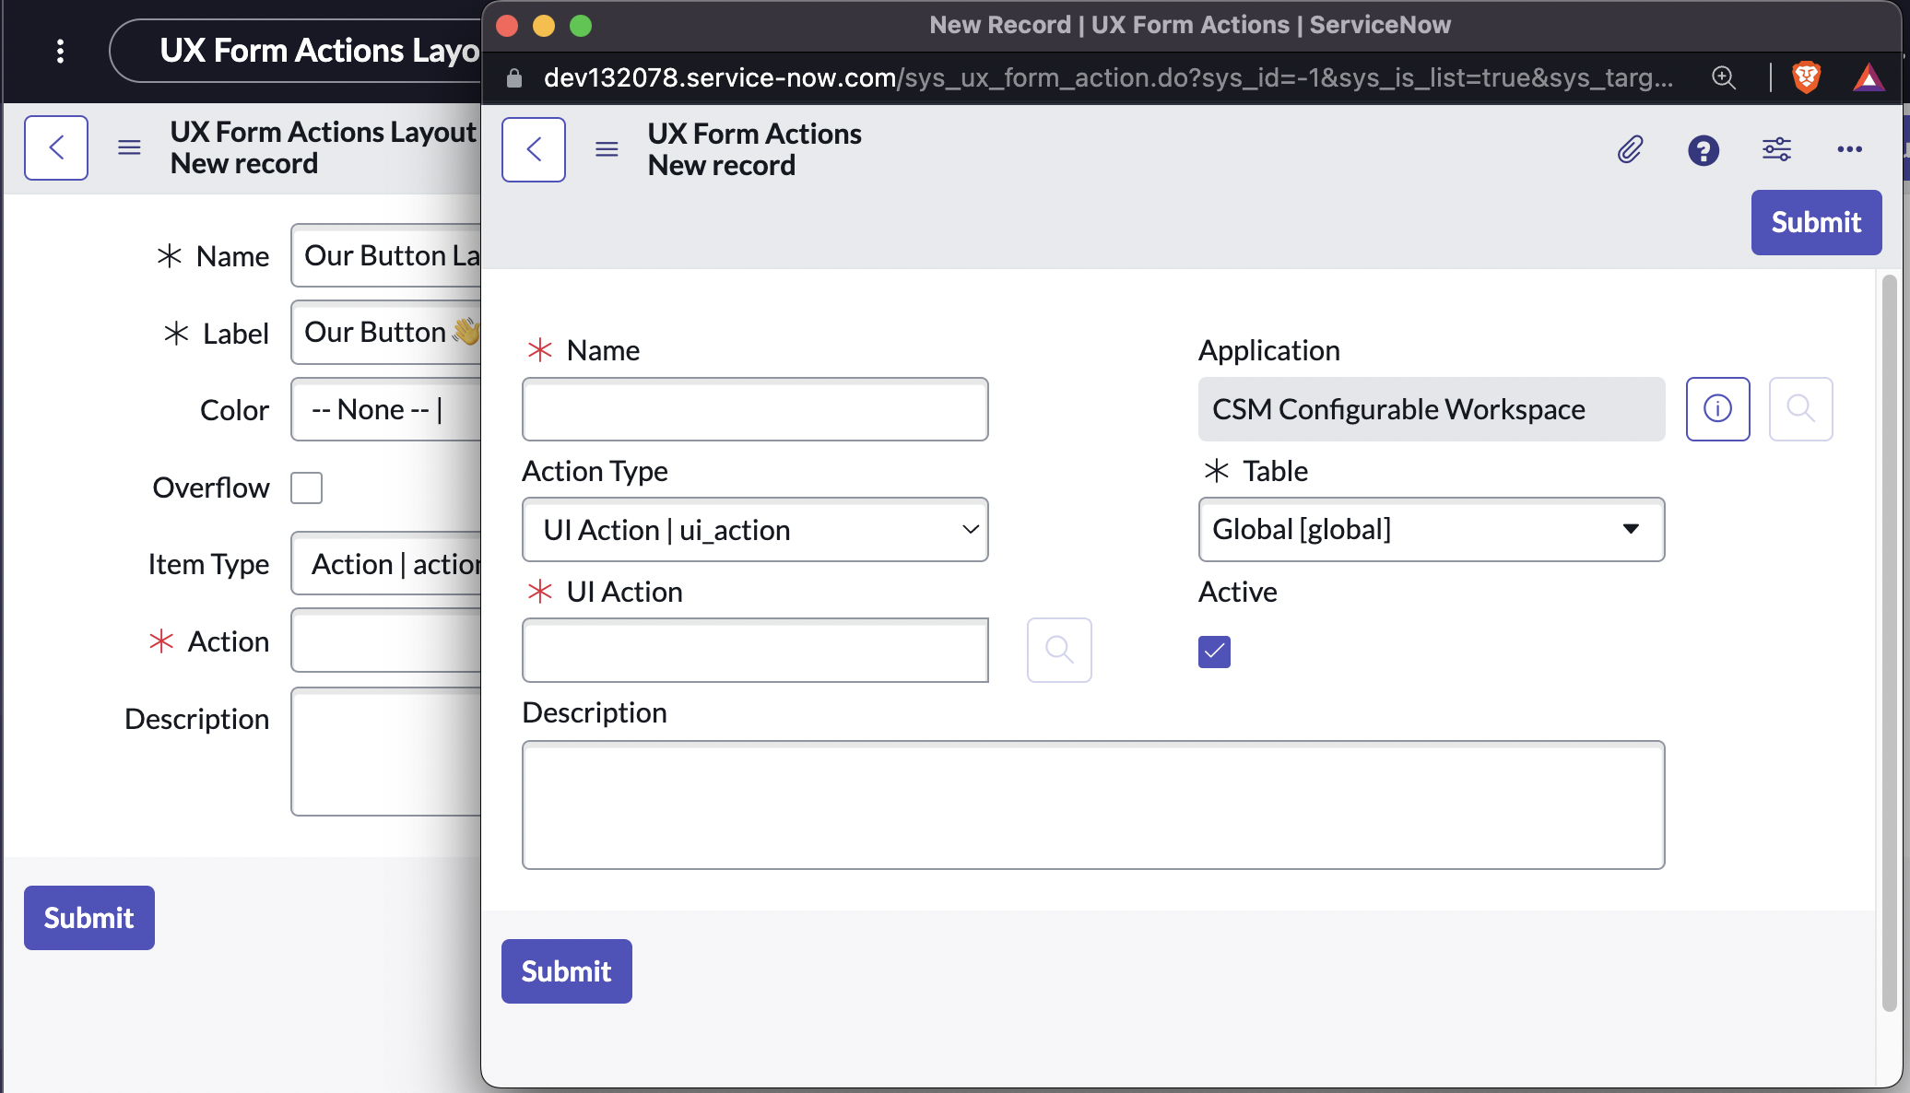Screen dimensions: 1910x1093
Task: Click the zoom magnifier in address bar
Action: tap(1724, 77)
